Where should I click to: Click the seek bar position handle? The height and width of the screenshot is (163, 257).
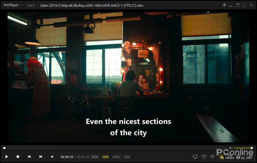coord(4,148)
